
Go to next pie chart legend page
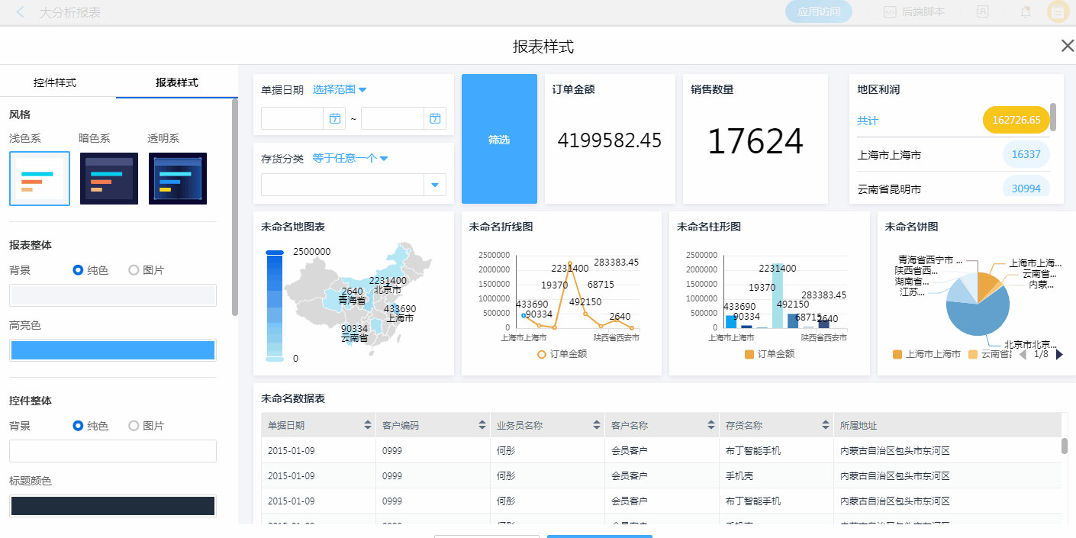coord(1059,354)
